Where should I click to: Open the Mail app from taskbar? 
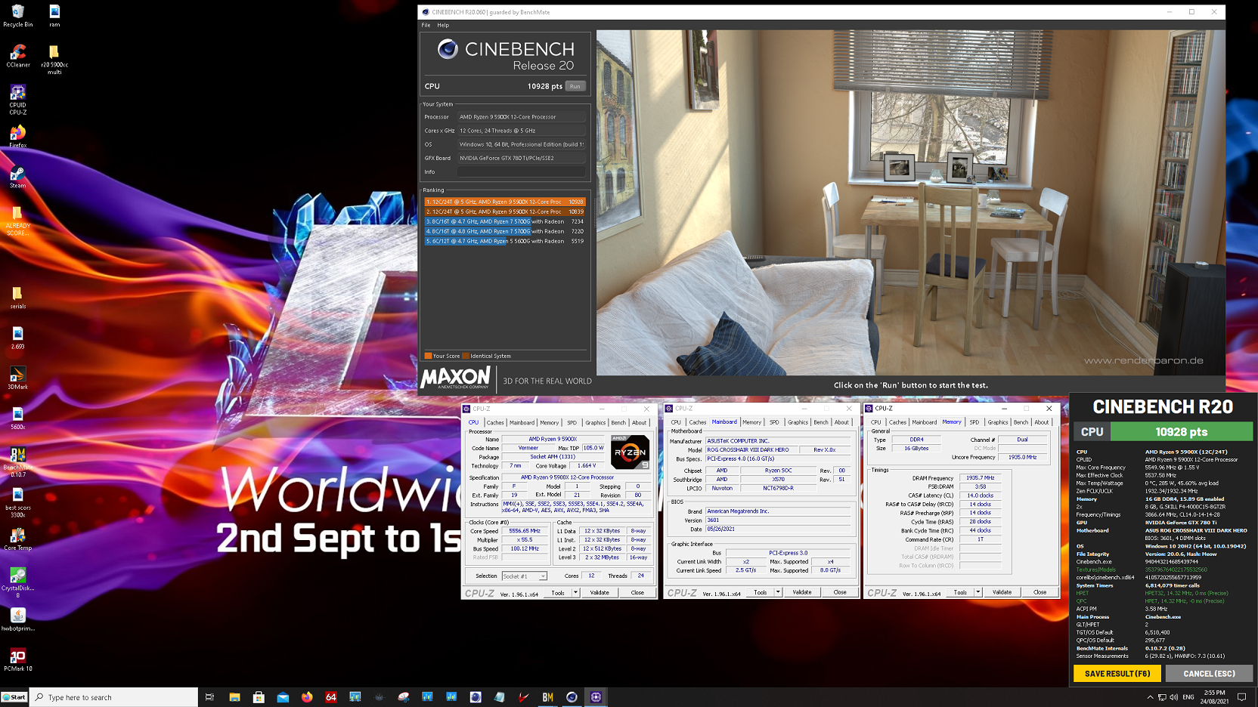click(x=283, y=697)
